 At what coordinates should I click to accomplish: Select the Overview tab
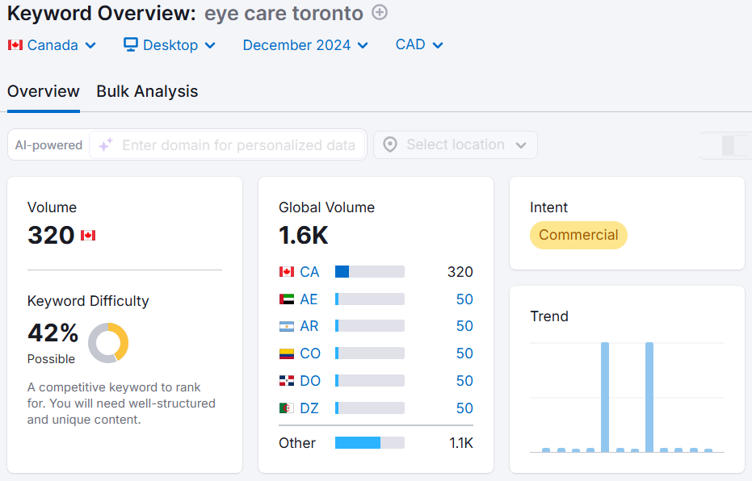(43, 91)
